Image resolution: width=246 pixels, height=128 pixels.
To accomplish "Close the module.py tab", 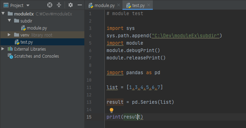I will [x=119, y=5].
